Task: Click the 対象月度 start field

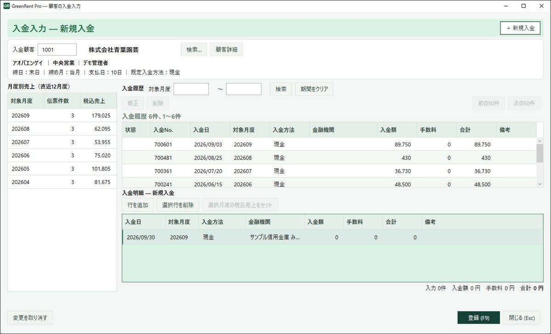Action: click(191, 89)
